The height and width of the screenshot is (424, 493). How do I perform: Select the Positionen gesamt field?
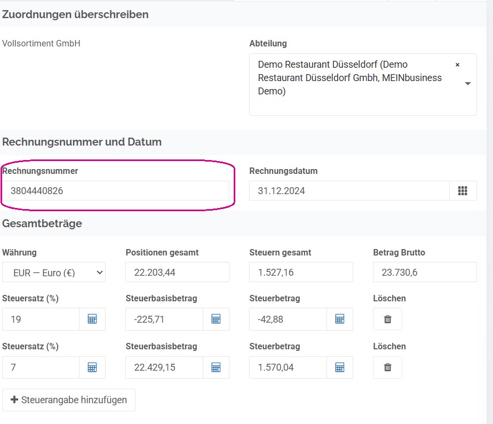(177, 272)
